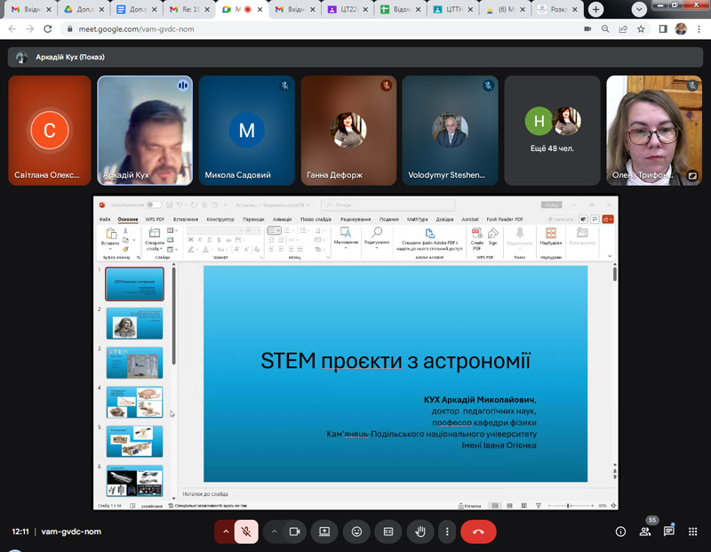
Task: Unmute the microphone in Meet toolbar
Action: (x=246, y=532)
